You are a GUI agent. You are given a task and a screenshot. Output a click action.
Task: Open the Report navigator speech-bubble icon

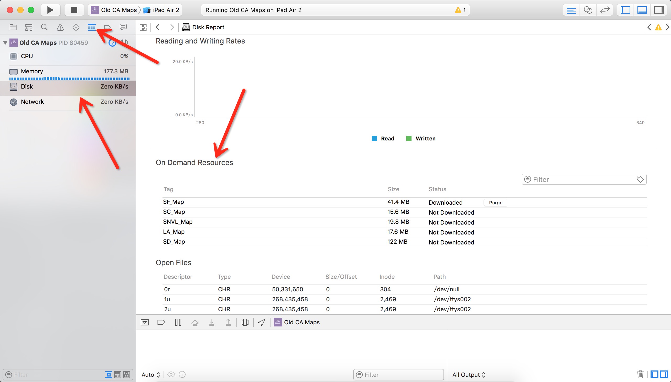(123, 27)
